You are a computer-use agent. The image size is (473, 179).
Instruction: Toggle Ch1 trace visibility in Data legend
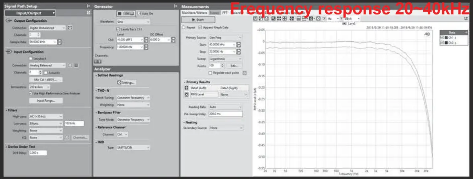pyautogui.click(x=442, y=37)
